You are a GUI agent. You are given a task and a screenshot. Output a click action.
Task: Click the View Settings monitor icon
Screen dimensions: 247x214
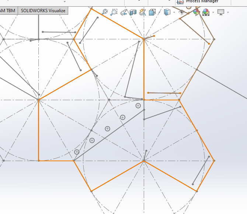point(221,12)
